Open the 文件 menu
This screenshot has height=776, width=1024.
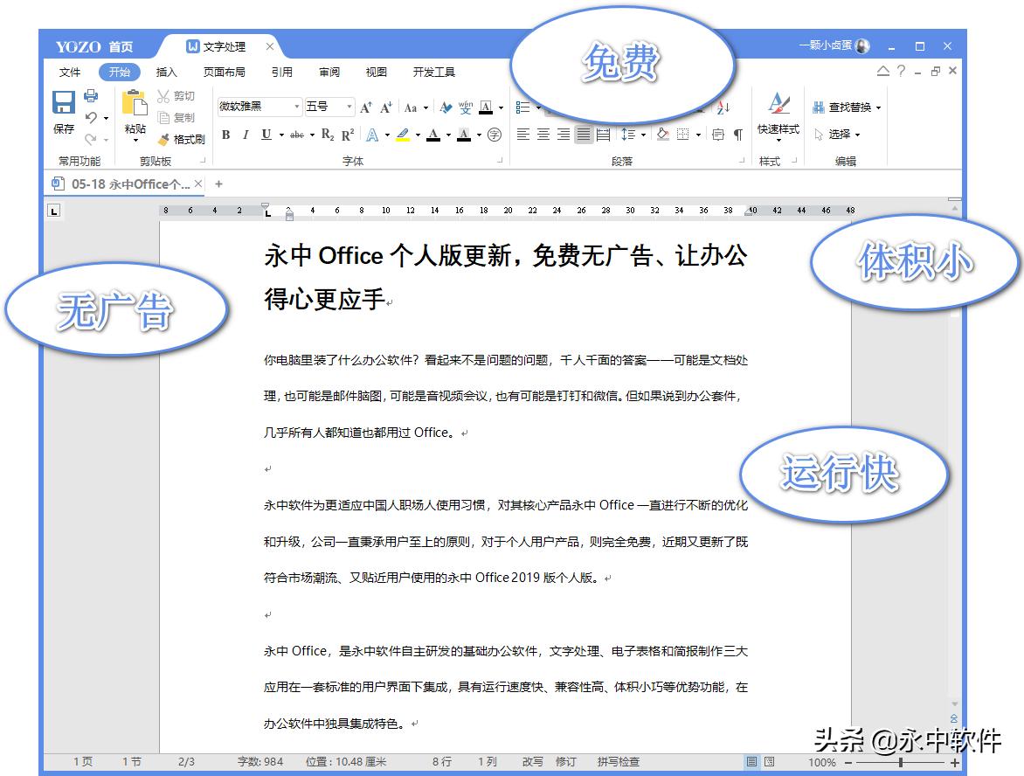(68, 72)
